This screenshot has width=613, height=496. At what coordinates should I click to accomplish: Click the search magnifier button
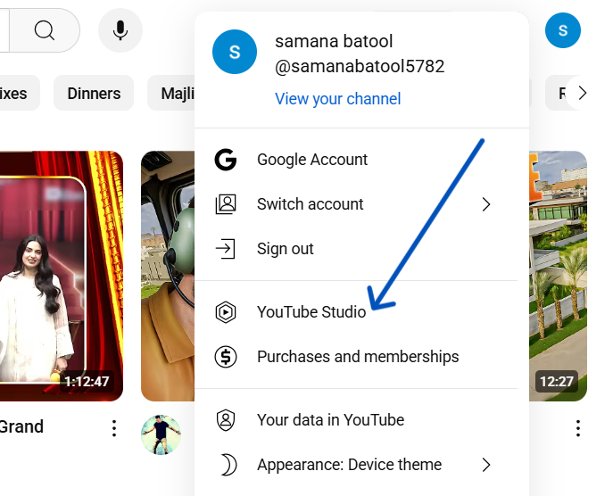pyautogui.click(x=45, y=30)
